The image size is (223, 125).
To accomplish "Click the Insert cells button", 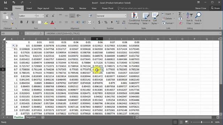I will point(168,14).
